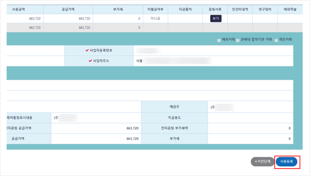Click the bottom 부가세 value 0

click(250, 139)
